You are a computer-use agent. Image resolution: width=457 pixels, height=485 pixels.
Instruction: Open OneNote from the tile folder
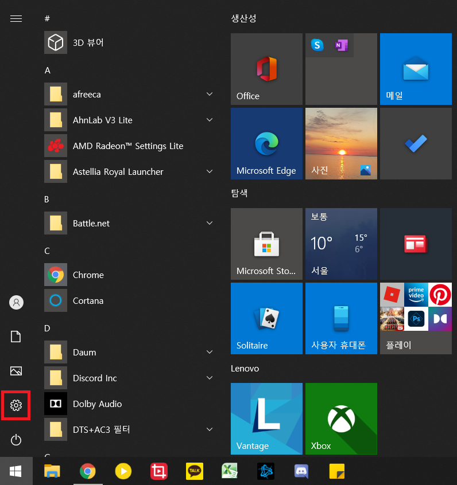click(341, 45)
